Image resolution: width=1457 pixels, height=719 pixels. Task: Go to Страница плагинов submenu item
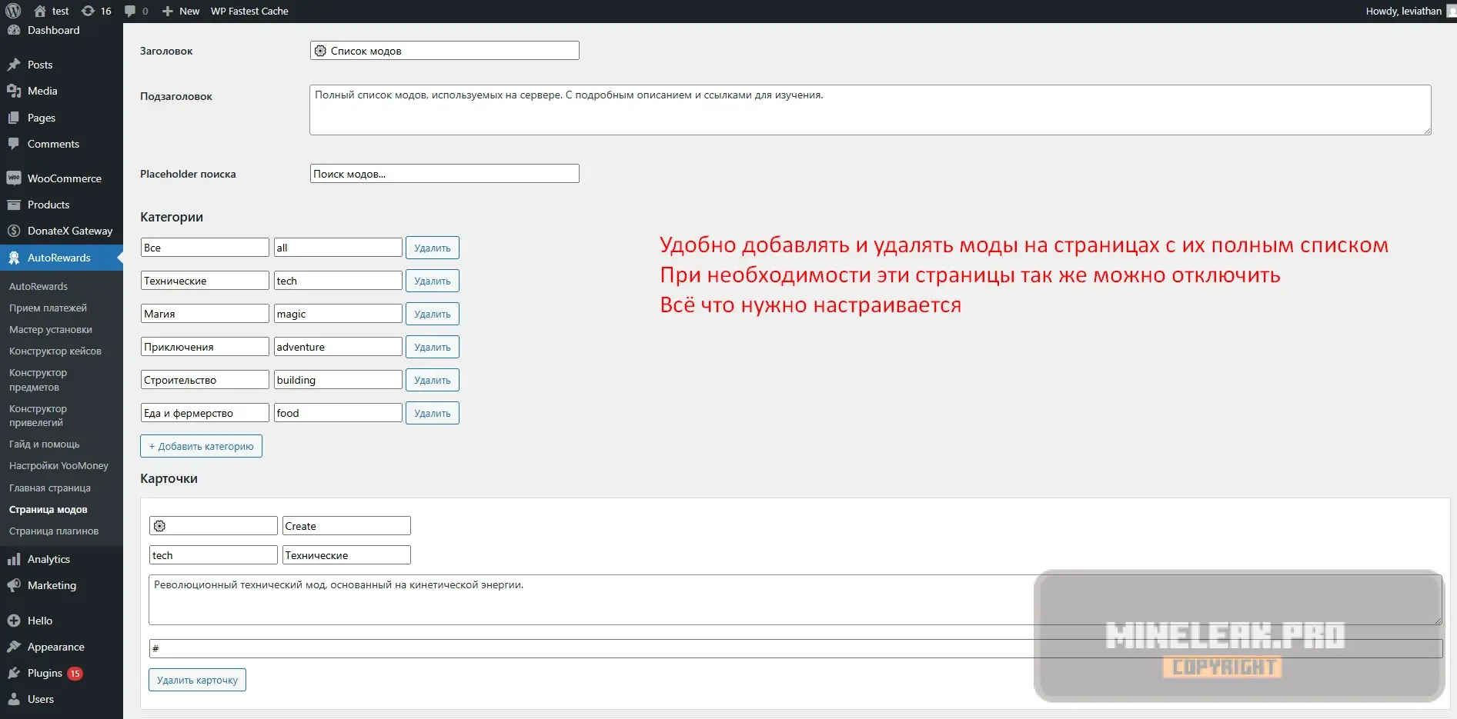54,531
